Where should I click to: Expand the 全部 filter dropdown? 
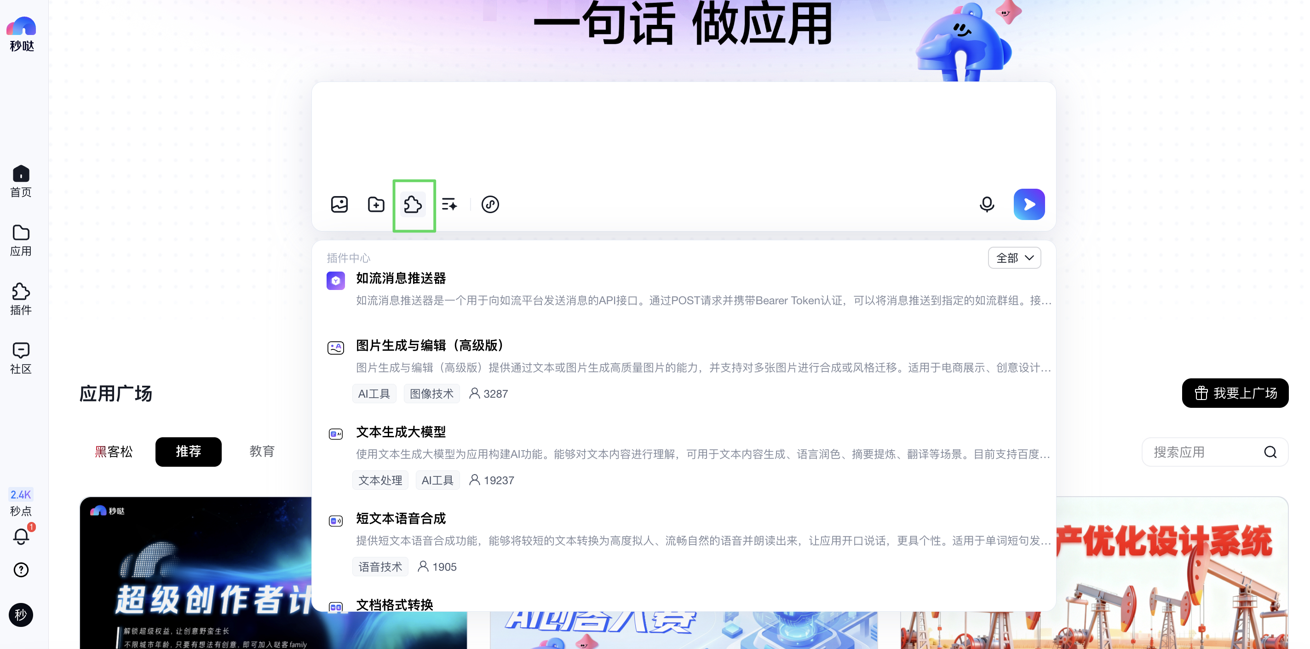pyautogui.click(x=1014, y=258)
